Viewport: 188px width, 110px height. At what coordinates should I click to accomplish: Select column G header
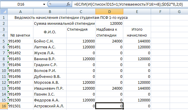(x=179, y=12)
